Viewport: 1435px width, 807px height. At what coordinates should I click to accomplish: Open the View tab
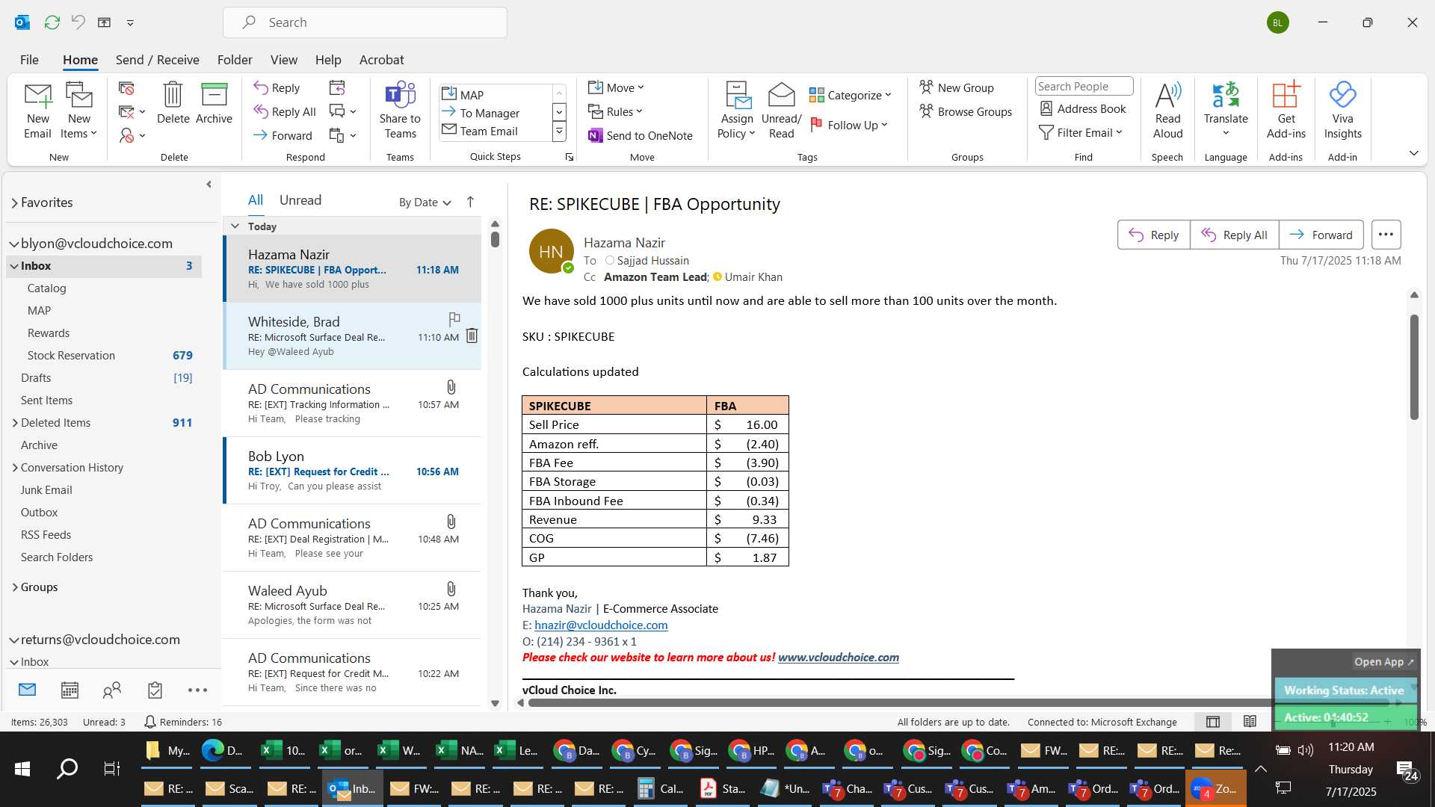coord(283,60)
